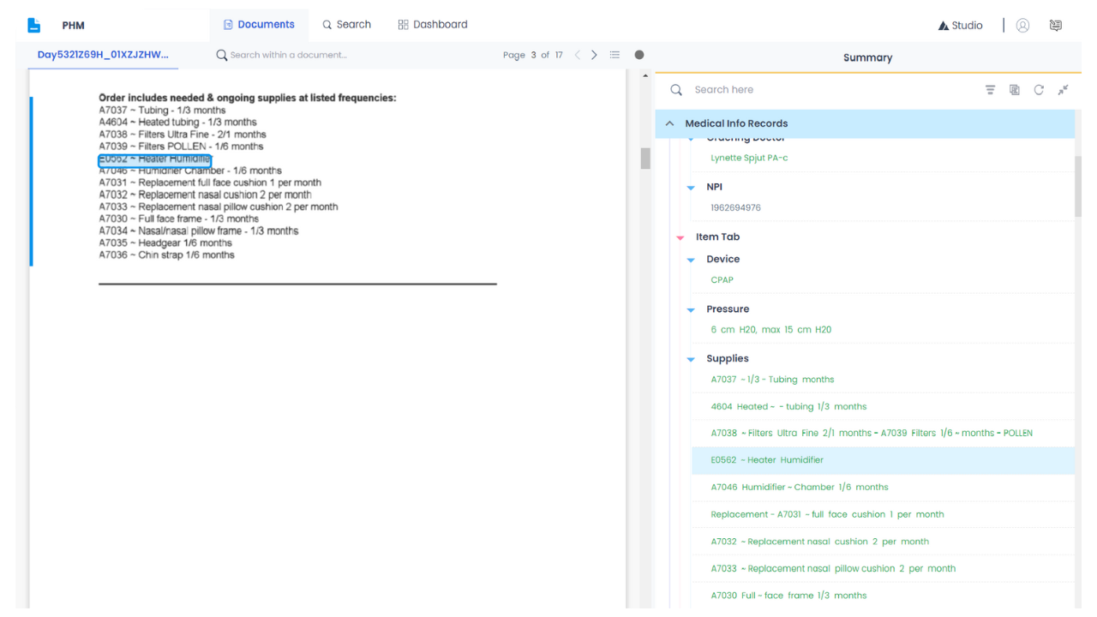Collapse the Supplies field
Image resolution: width=1097 pixels, height=617 pixels.
coord(691,359)
